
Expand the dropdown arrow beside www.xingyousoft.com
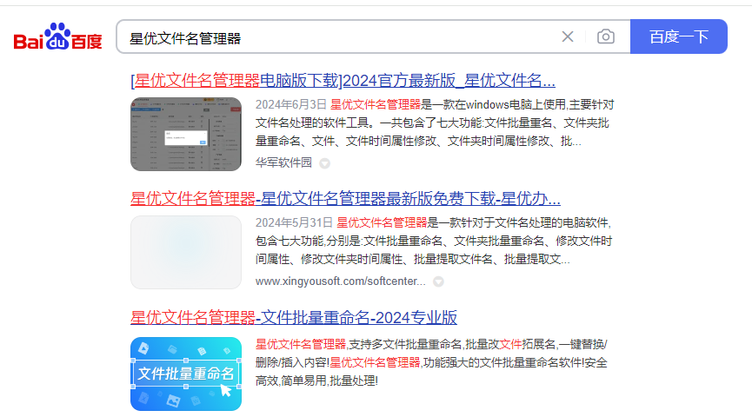pyautogui.click(x=438, y=281)
